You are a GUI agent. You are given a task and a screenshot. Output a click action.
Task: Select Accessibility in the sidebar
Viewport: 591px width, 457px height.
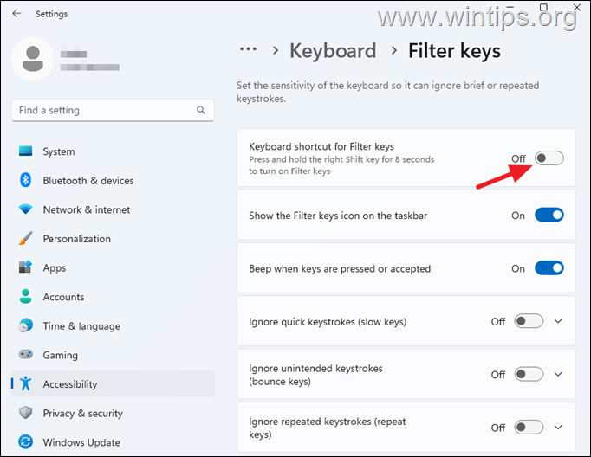pyautogui.click(x=113, y=383)
